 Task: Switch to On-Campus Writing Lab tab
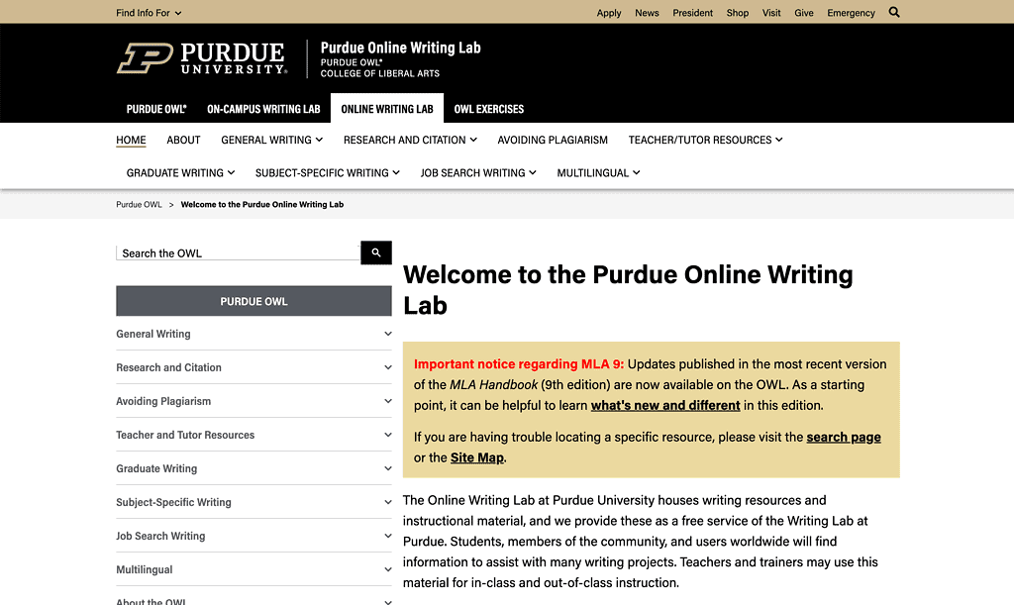[263, 109]
